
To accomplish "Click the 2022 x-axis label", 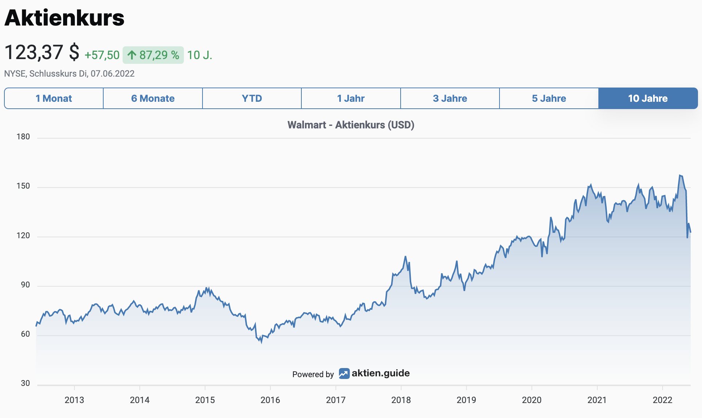I will [663, 400].
